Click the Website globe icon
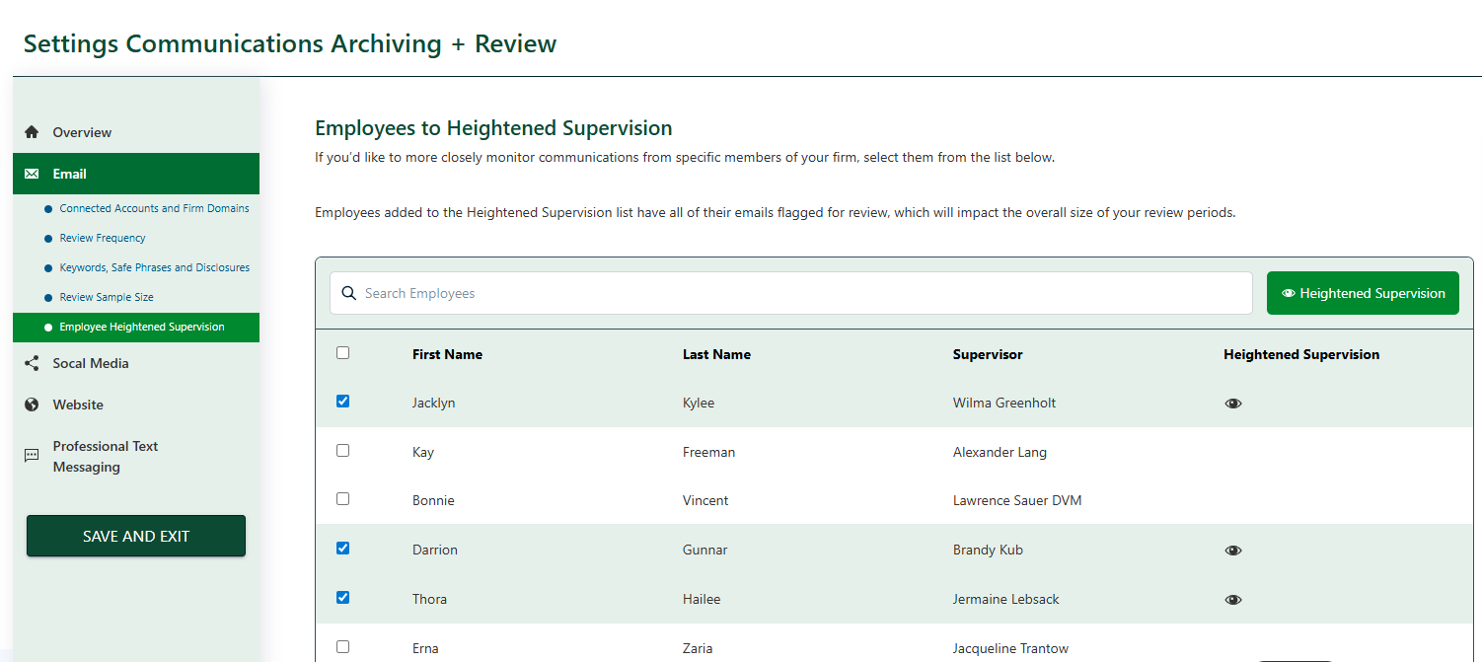The width and height of the screenshot is (1482, 662). point(32,405)
